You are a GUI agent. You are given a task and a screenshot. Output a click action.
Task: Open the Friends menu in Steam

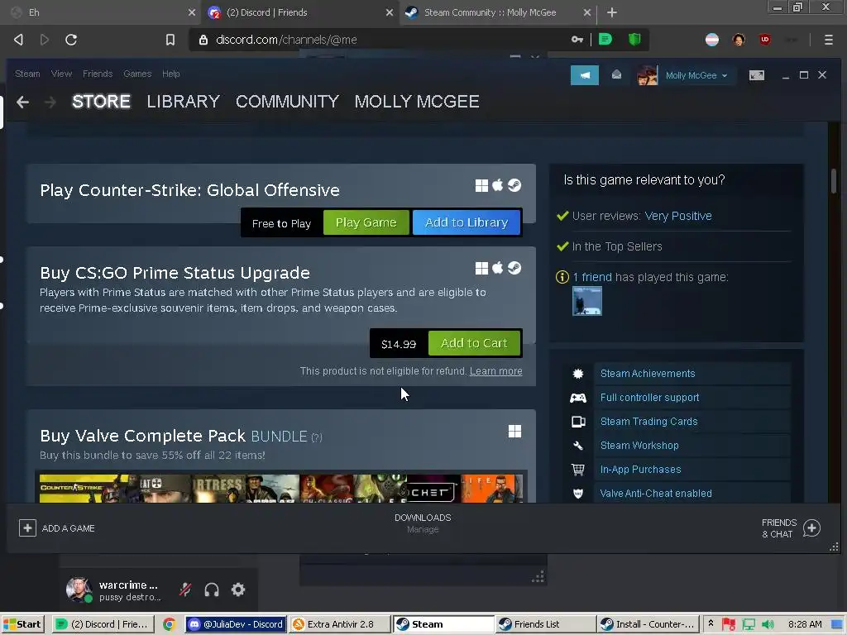[98, 74]
